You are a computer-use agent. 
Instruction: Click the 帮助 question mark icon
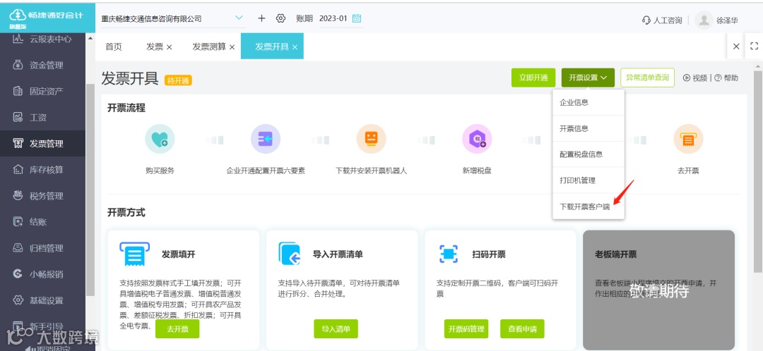pyautogui.click(x=718, y=78)
